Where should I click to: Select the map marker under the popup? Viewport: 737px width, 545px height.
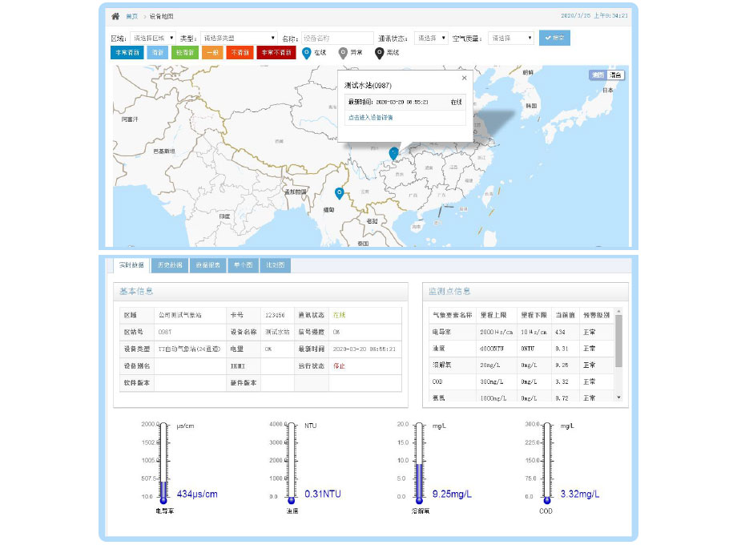click(x=393, y=152)
